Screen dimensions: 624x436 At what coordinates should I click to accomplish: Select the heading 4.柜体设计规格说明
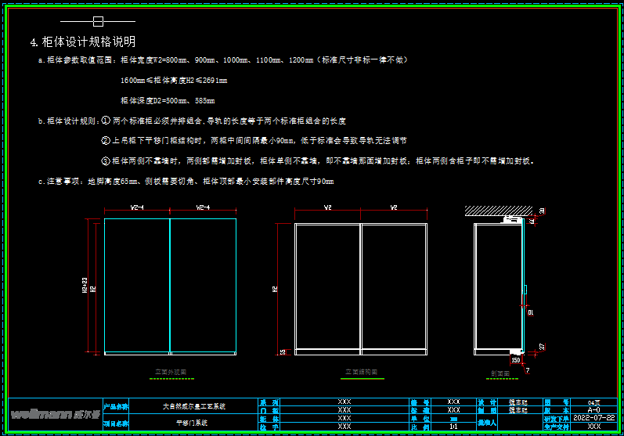(x=82, y=41)
